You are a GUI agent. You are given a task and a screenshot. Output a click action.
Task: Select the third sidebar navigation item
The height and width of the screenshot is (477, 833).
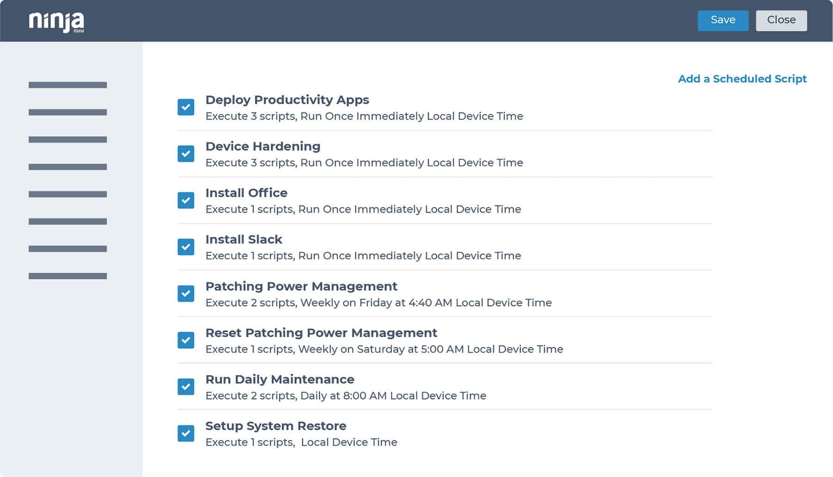68,139
